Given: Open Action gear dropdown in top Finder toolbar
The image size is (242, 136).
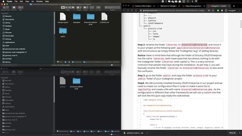Looking at the screenshot, I should [x=85, y=8].
